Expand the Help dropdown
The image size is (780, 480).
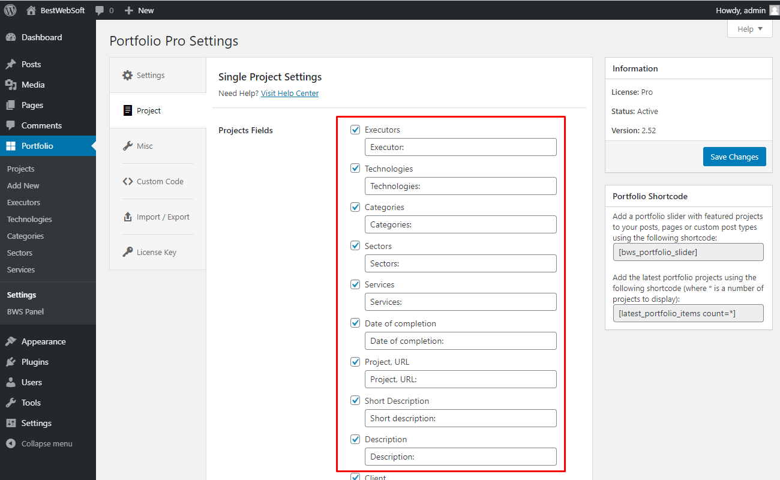point(749,29)
